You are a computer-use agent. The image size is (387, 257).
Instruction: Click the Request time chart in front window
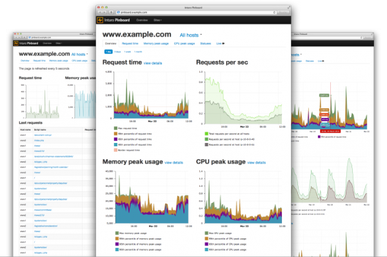click(150, 95)
